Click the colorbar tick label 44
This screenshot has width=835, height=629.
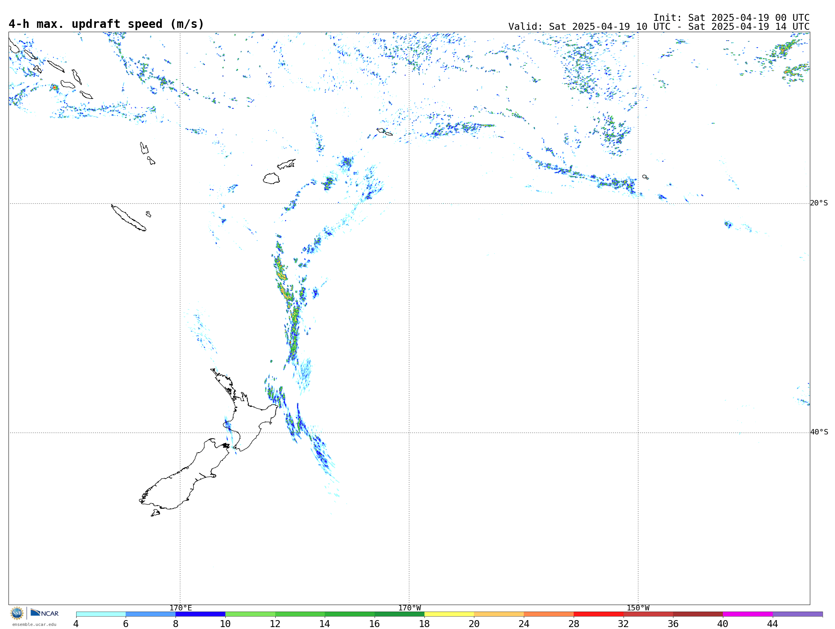click(x=773, y=624)
